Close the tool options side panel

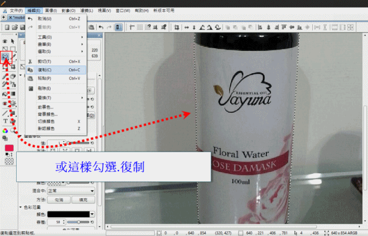pyautogui.click(x=99, y=36)
